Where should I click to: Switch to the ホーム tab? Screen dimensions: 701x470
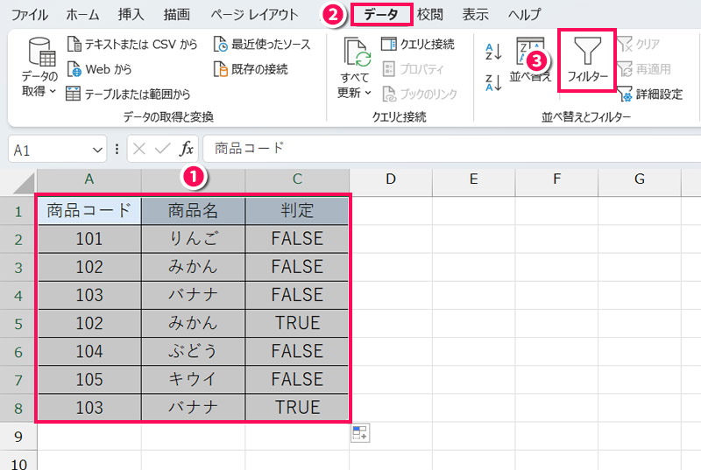[82, 15]
